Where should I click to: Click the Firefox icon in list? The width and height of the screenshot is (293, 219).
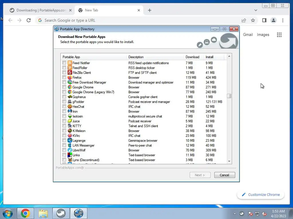coord(70,78)
